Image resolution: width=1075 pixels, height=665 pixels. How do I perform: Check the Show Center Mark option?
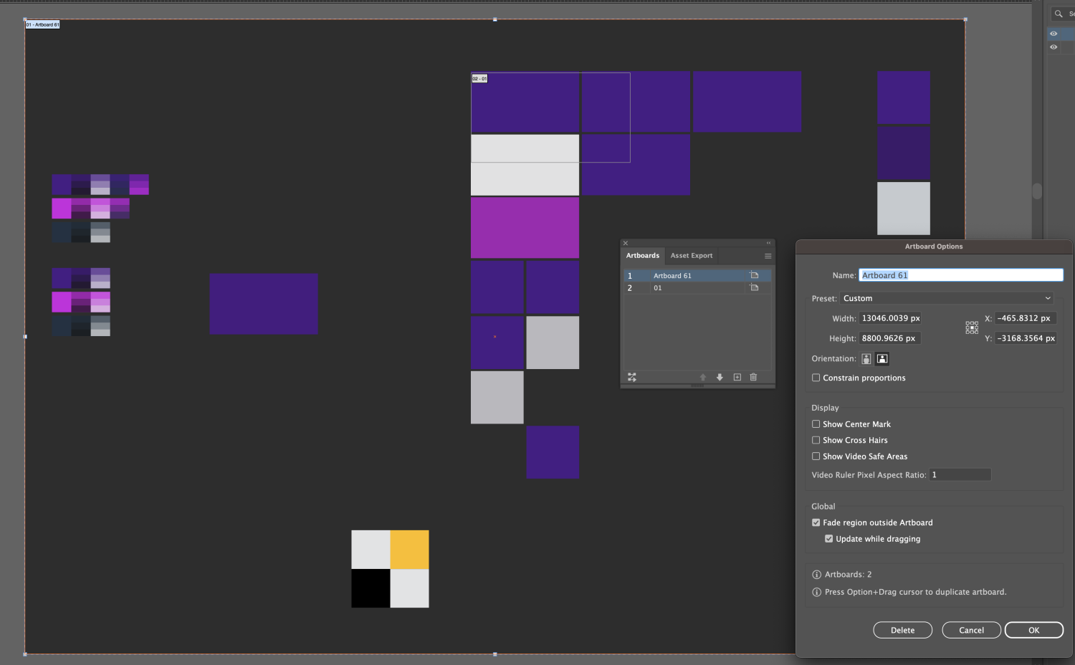816,424
